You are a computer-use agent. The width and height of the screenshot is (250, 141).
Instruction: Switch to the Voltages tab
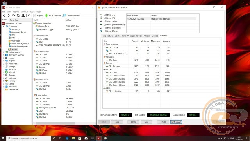tap(131, 36)
